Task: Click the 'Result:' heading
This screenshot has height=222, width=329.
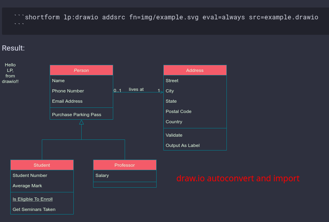Action: [13, 48]
